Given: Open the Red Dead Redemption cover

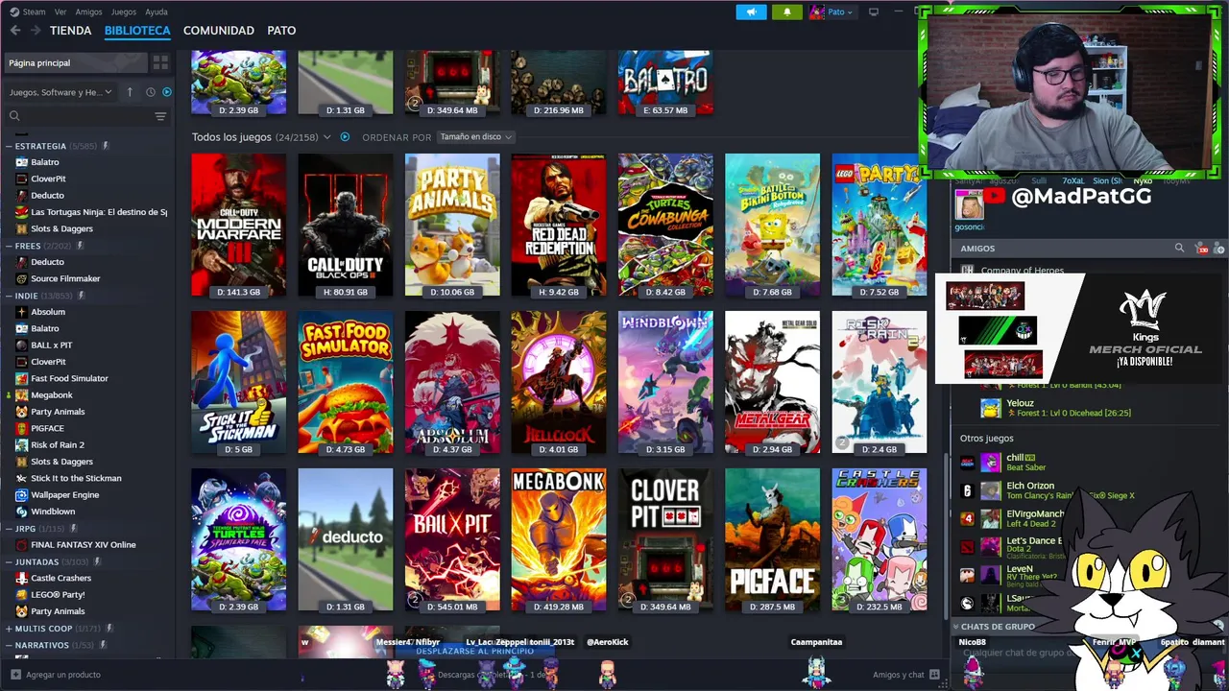Looking at the screenshot, I should [559, 225].
